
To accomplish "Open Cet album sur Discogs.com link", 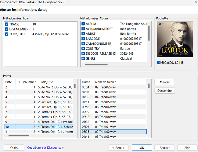I will (x=46, y=148).
